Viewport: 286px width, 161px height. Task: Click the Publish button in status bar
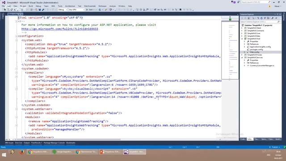274,147
